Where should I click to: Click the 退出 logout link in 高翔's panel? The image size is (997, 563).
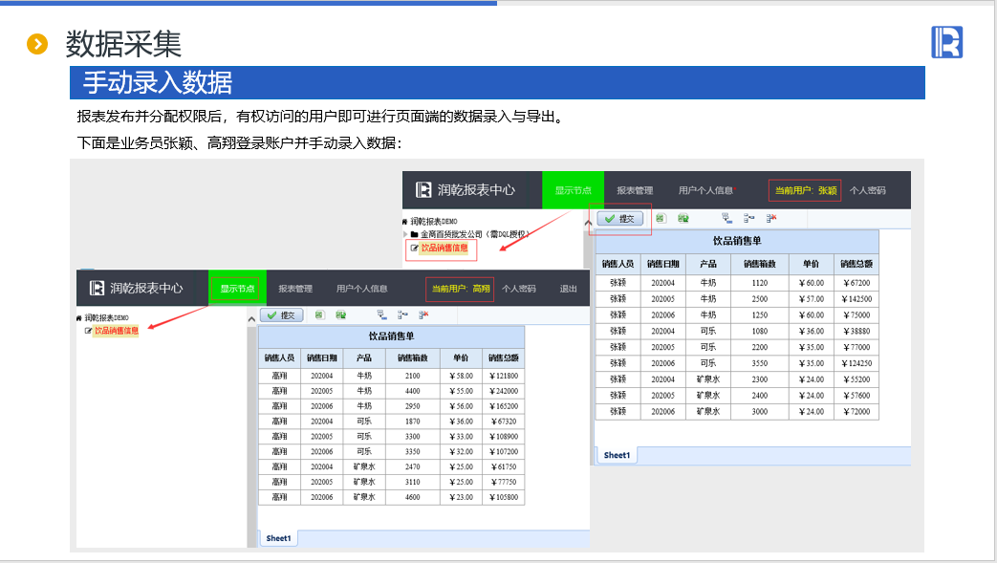coord(568,289)
